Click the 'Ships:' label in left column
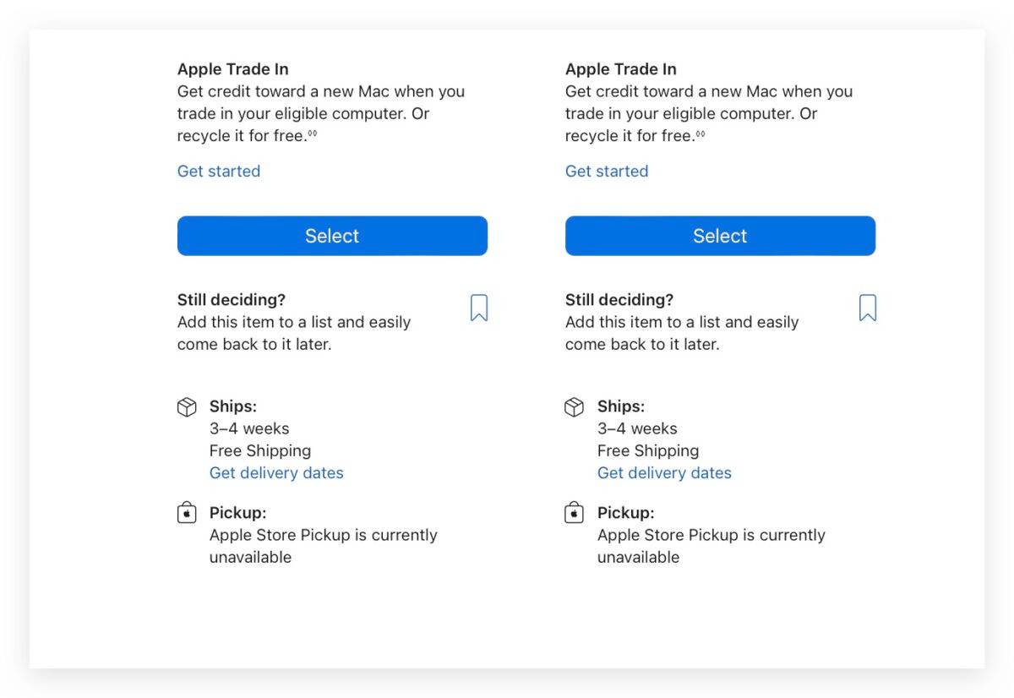The height and width of the screenshot is (698, 1014). (233, 406)
